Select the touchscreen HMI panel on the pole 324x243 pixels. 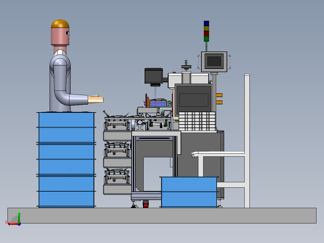click(x=214, y=62)
